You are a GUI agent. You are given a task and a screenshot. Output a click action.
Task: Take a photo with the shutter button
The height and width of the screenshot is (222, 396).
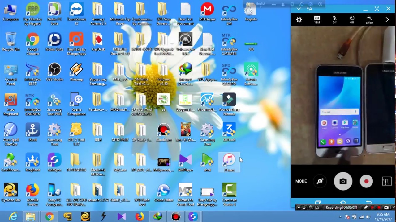coord(343,181)
